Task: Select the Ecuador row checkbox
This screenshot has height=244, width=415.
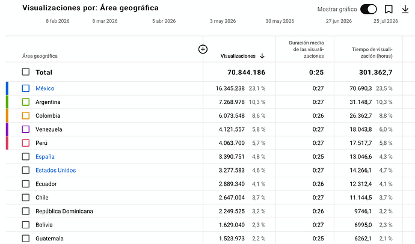Action: pos(26,184)
